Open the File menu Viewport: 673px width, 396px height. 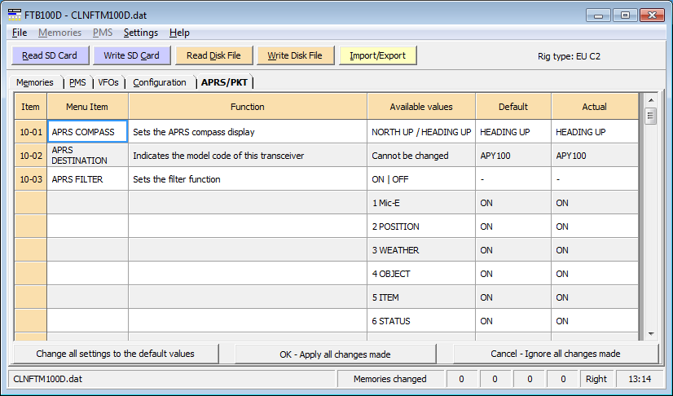tap(20, 33)
